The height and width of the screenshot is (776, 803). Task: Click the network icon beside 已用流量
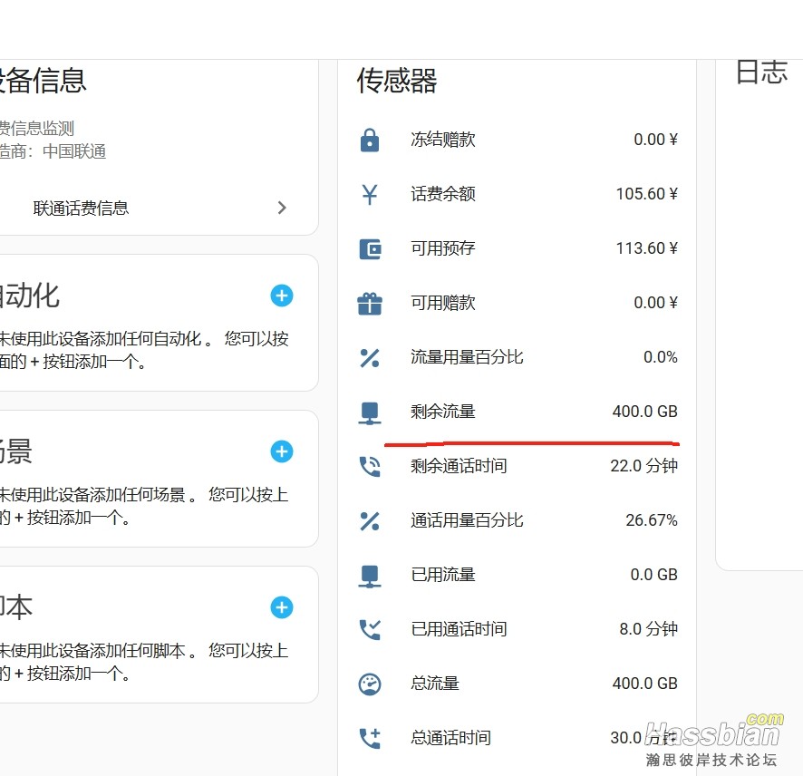pos(370,576)
